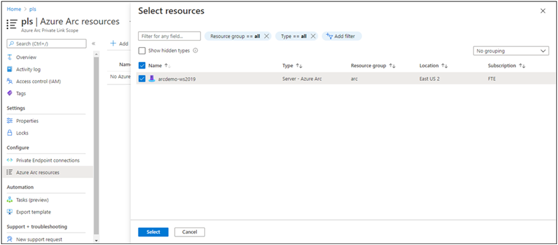The height and width of the screenshot is (245, 558).
Task: Click the arc resource group cell
Action: tap(354, 79)
